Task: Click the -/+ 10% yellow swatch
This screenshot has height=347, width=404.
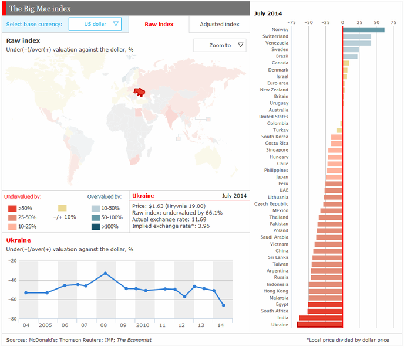Action: (62, 208)
